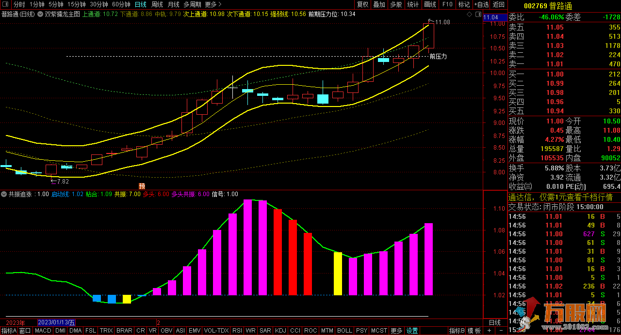Apply the TRIX indicator
The height and width of the screenshot is (335, 621).
tap(106, 331)
